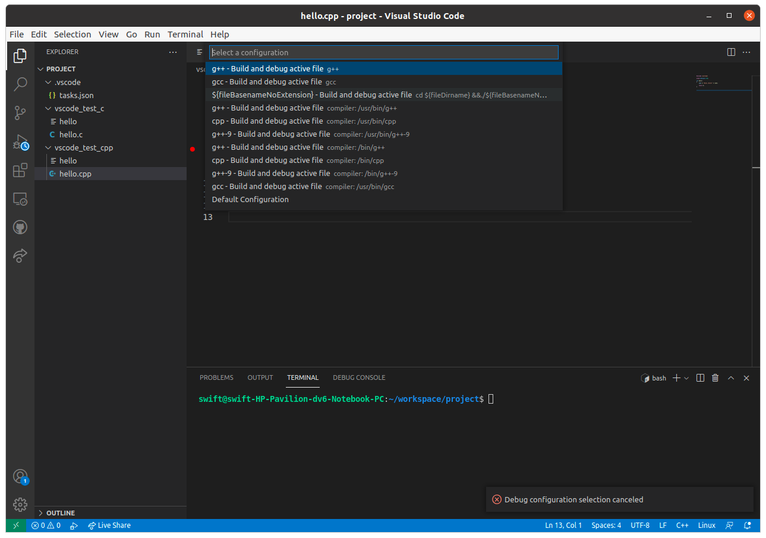Choose g++-9 configuration with compiler /usr/bin/g++-9
The image size is (766, 538).
(384, 134)
